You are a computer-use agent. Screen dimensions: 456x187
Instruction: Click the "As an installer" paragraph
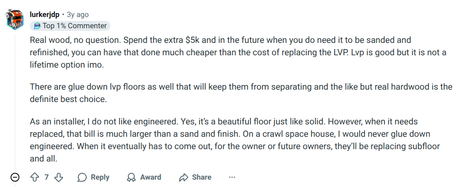(x=232, y=140)
